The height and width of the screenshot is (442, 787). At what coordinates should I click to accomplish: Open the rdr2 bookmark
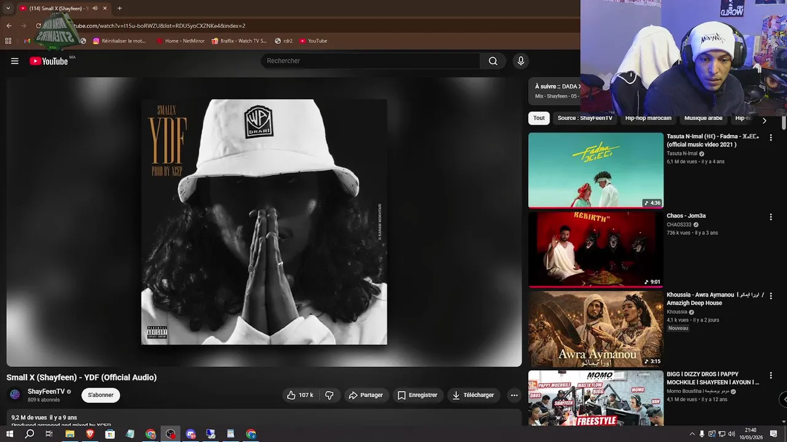coord(283,41)
